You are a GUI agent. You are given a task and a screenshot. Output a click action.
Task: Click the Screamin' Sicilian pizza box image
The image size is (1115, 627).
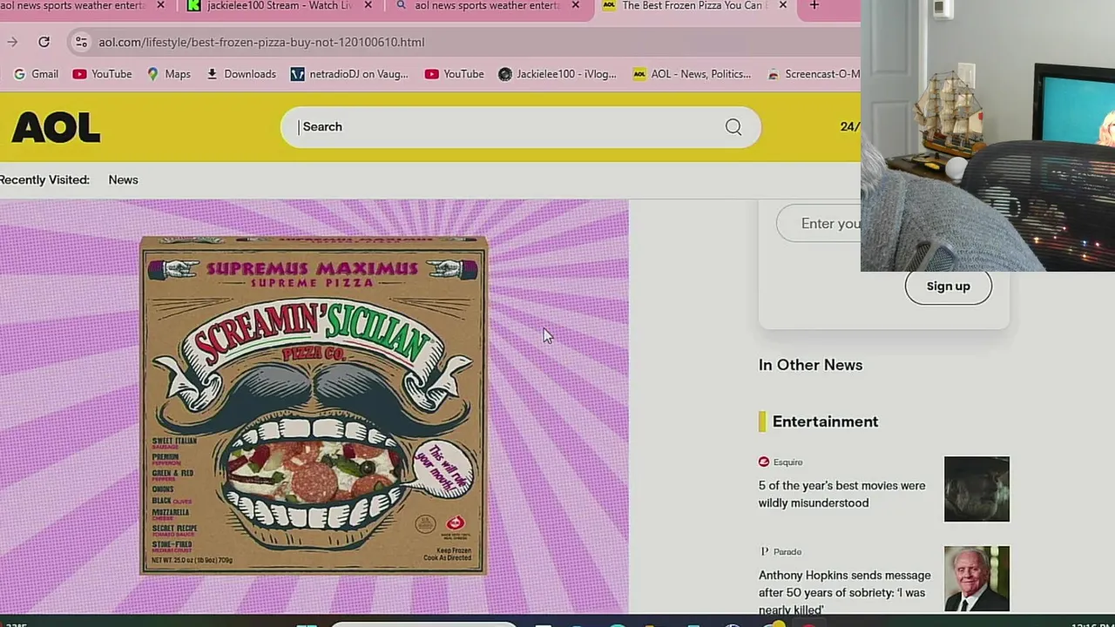314,405
